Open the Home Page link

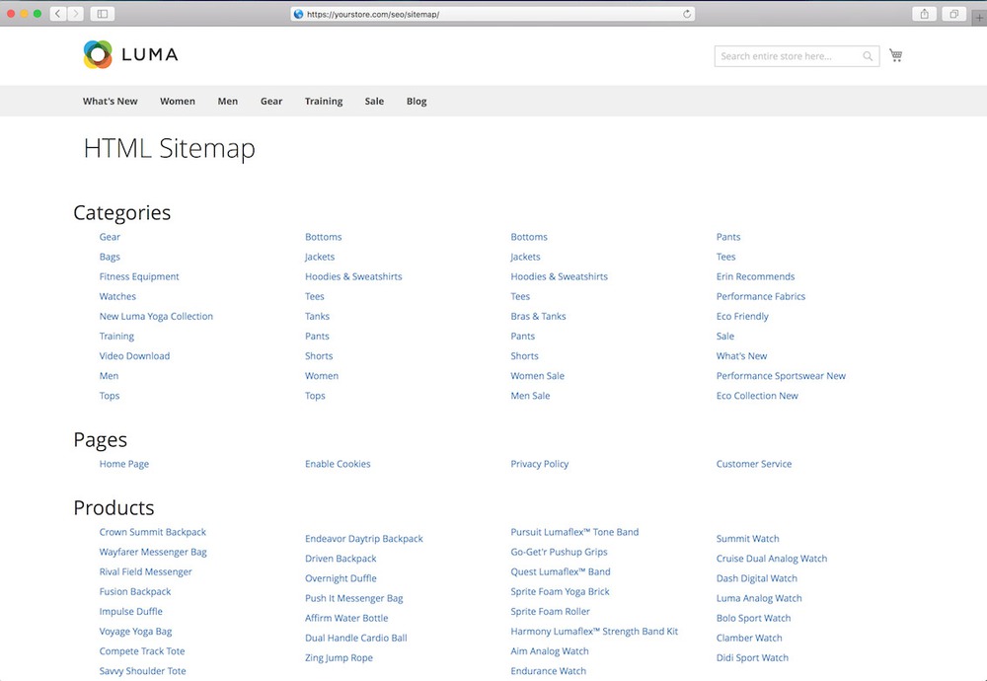tap(123, 463)
